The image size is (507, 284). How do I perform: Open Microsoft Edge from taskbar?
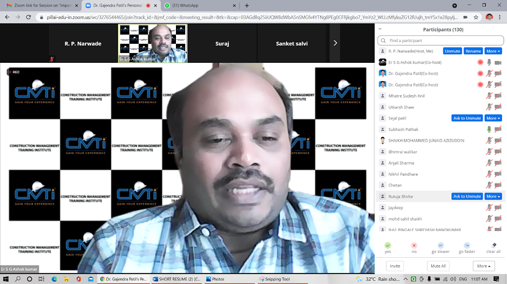(54, 279)
